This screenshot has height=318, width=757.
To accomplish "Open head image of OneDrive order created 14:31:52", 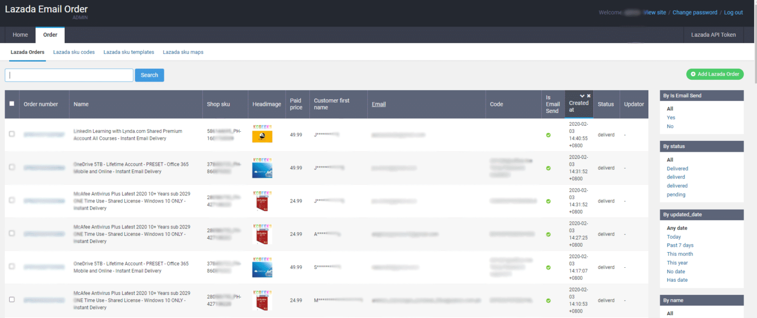I will 262,168.
